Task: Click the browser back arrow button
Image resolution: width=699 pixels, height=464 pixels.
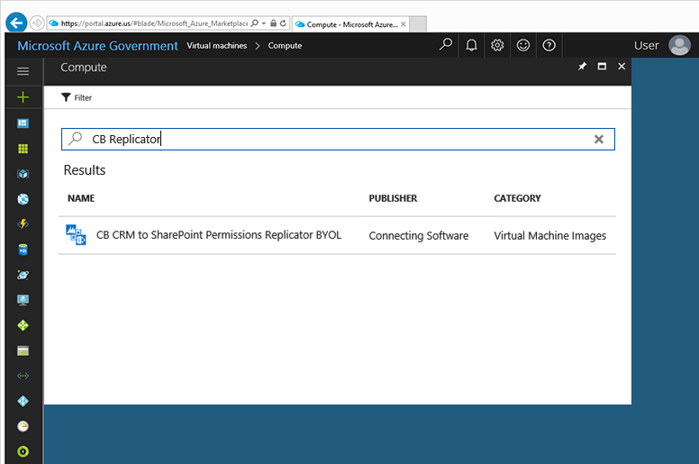Action: click(16, 23)
